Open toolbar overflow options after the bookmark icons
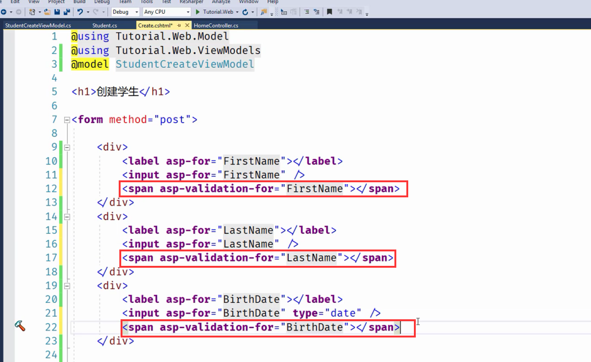591x362 pixels. (367, 14)
